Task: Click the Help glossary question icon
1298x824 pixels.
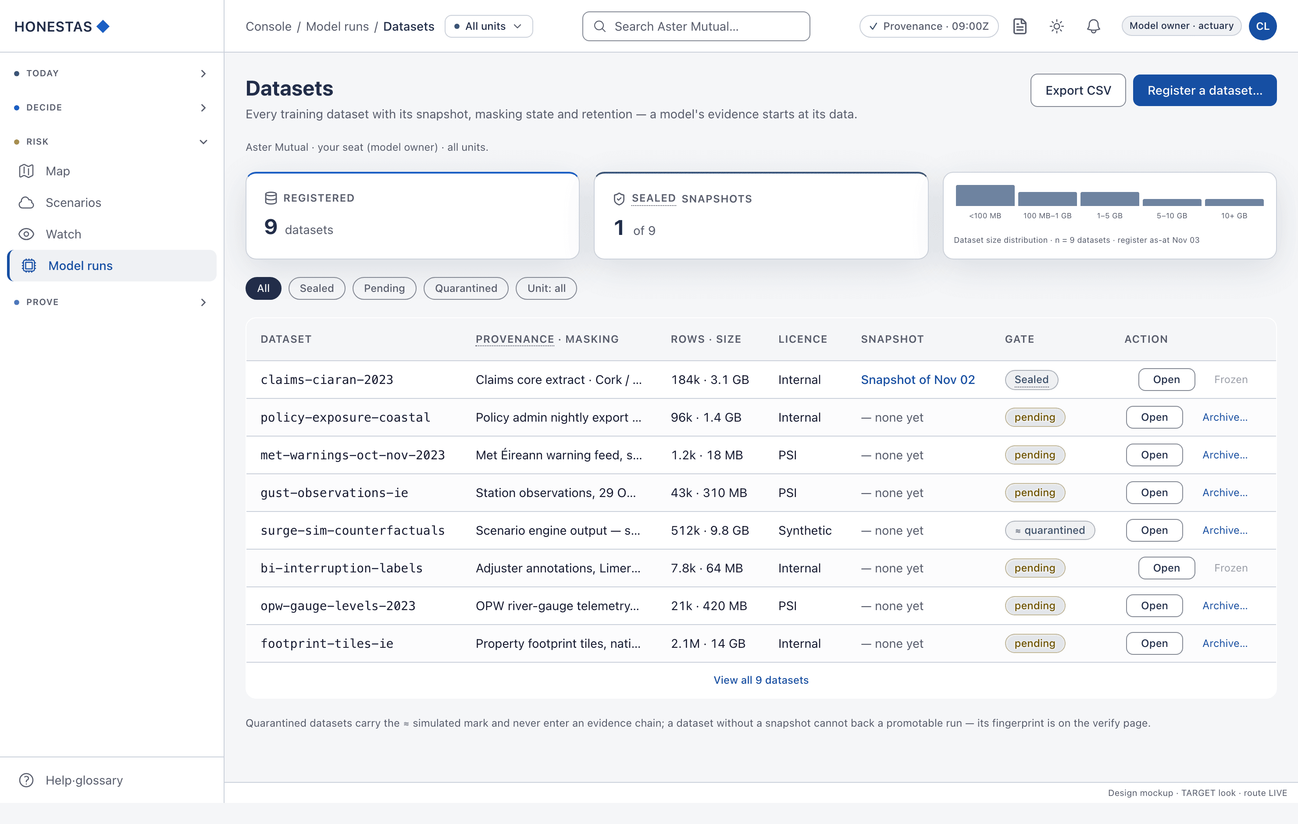Action: [26, 780]
